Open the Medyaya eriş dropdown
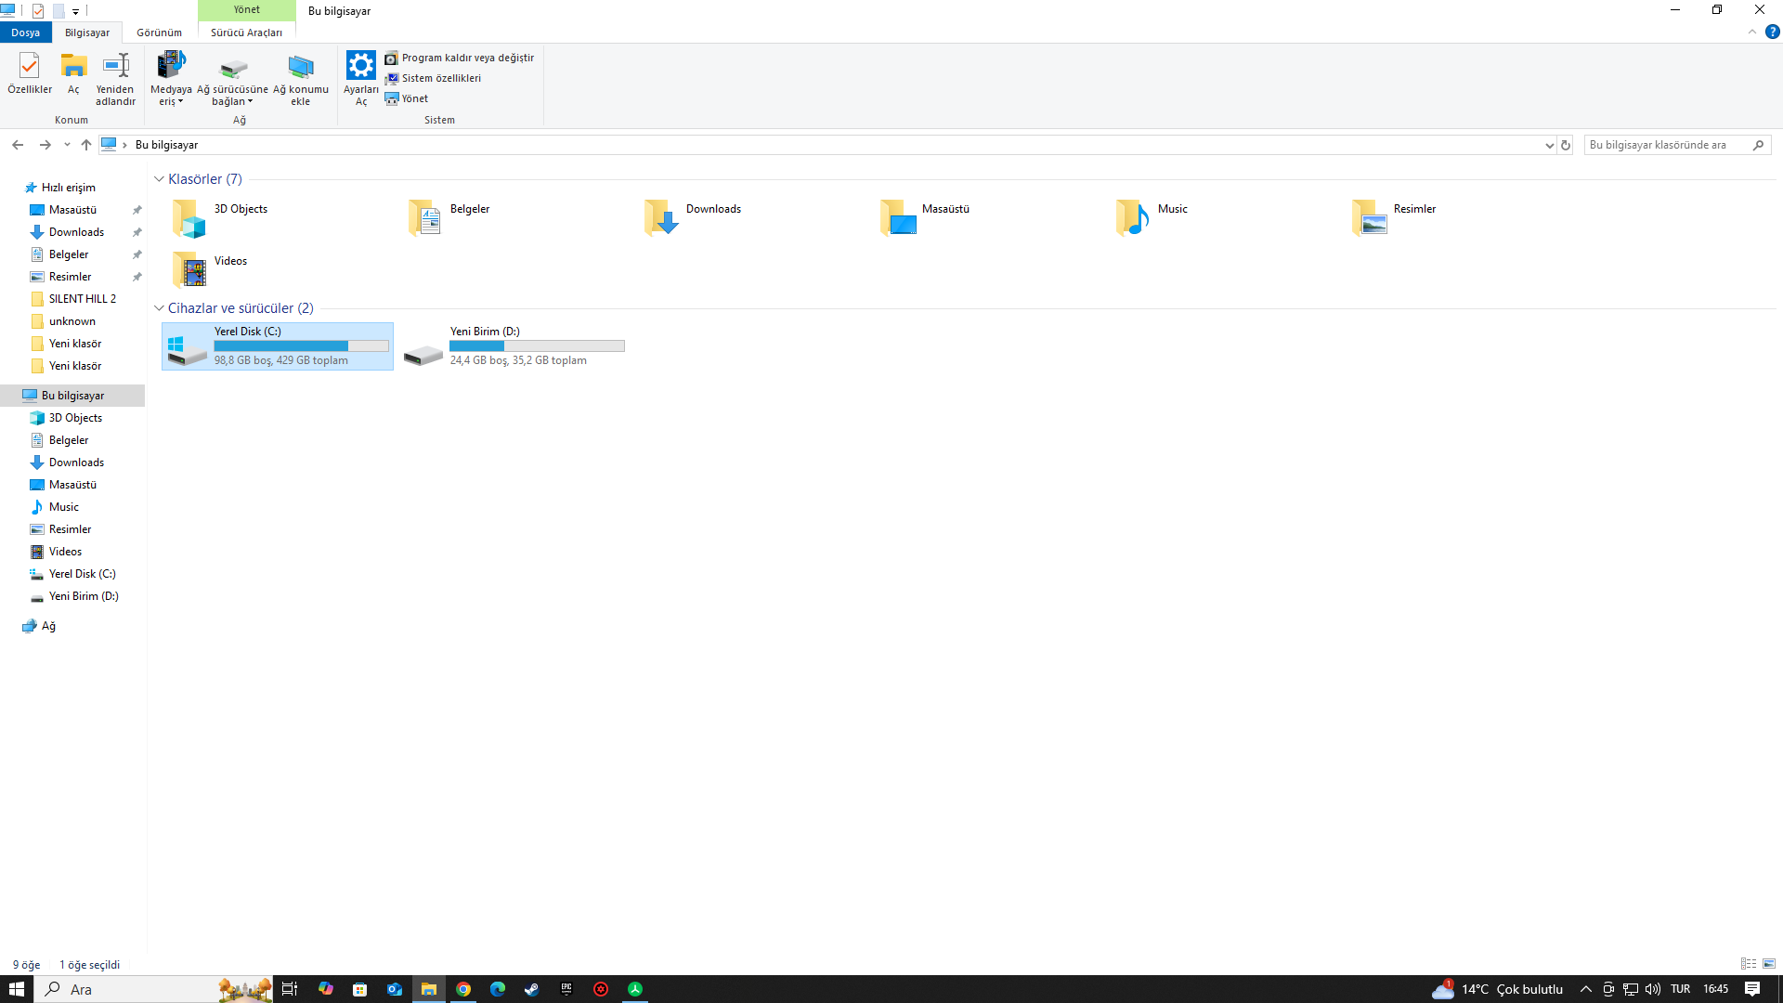The height and width of the screenshot is (1003, 1783). pyautogui.click(x=171, y=96)
